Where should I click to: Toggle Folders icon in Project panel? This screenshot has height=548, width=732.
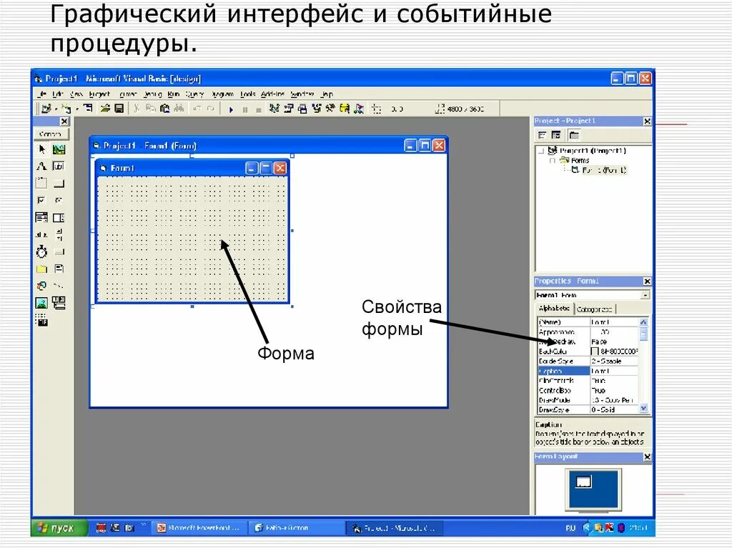[574, 135]
